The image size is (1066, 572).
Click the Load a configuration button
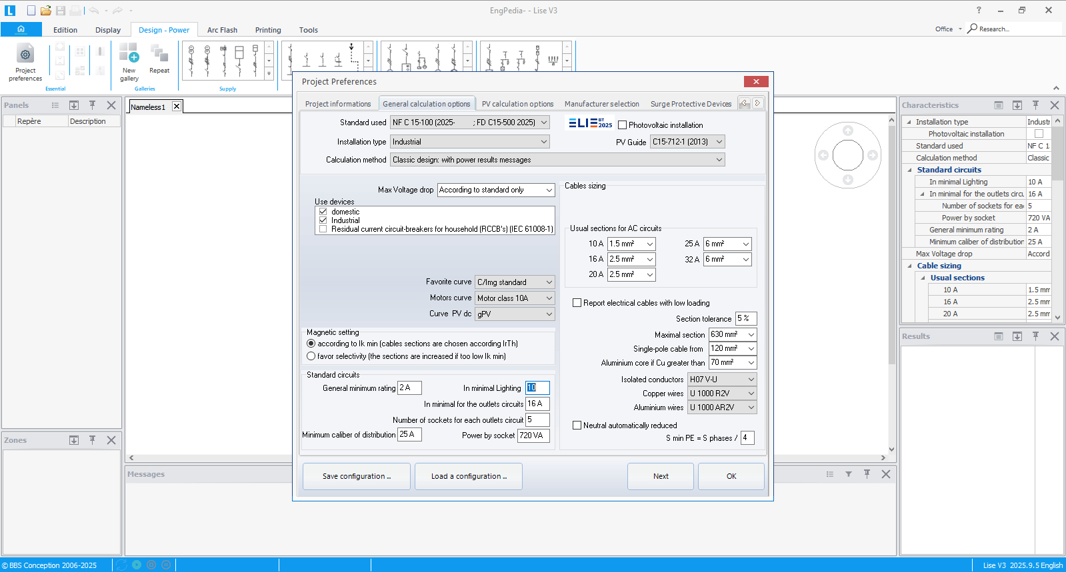[x=469, y=476]
